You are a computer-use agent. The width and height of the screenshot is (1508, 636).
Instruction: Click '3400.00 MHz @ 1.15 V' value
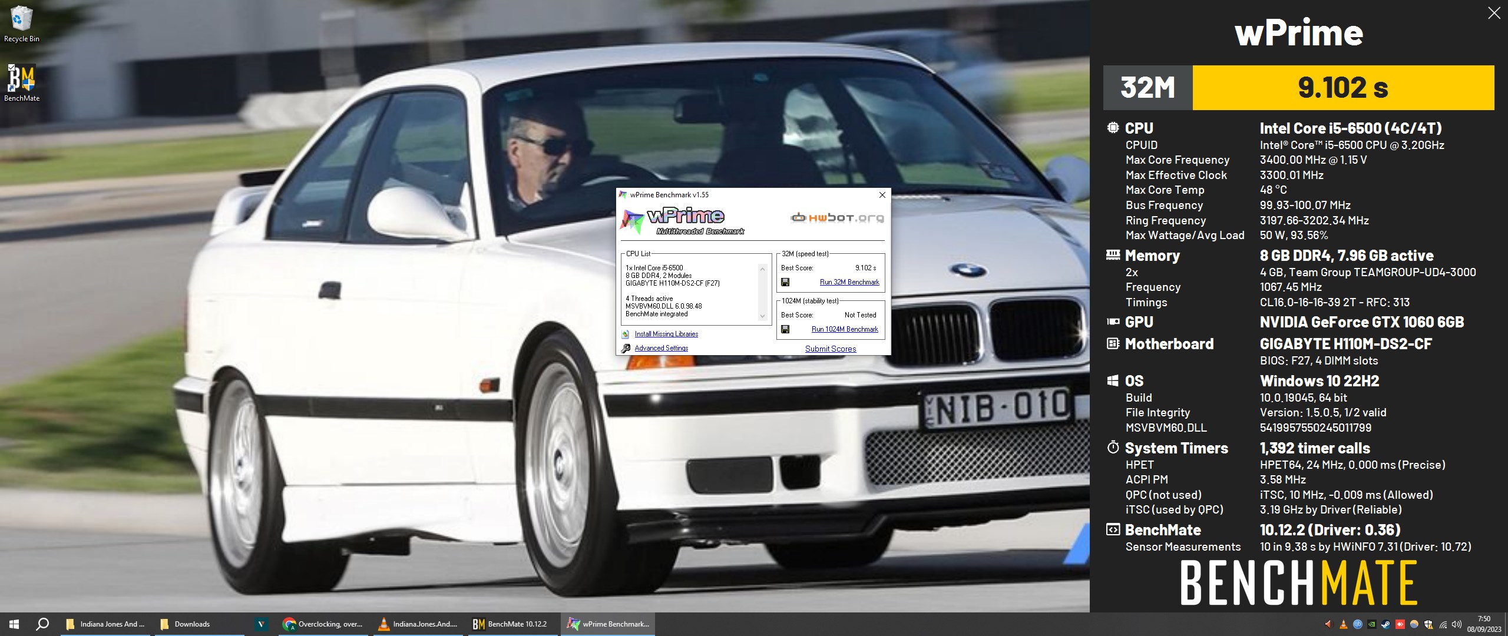(x=1313, y=160)
